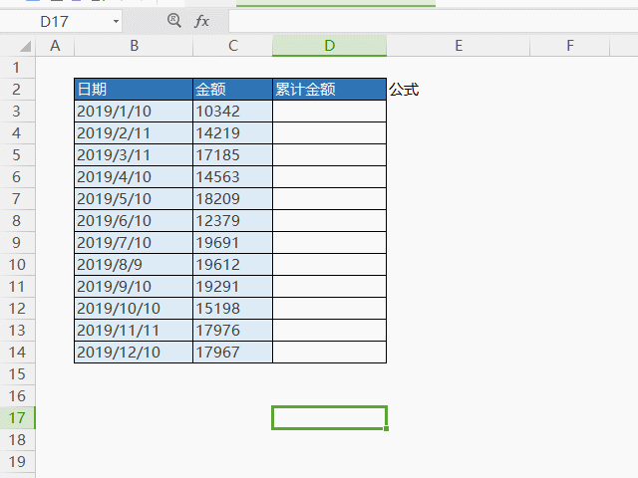
Task: Select all cells with the corner triangle
Action: 25,46
